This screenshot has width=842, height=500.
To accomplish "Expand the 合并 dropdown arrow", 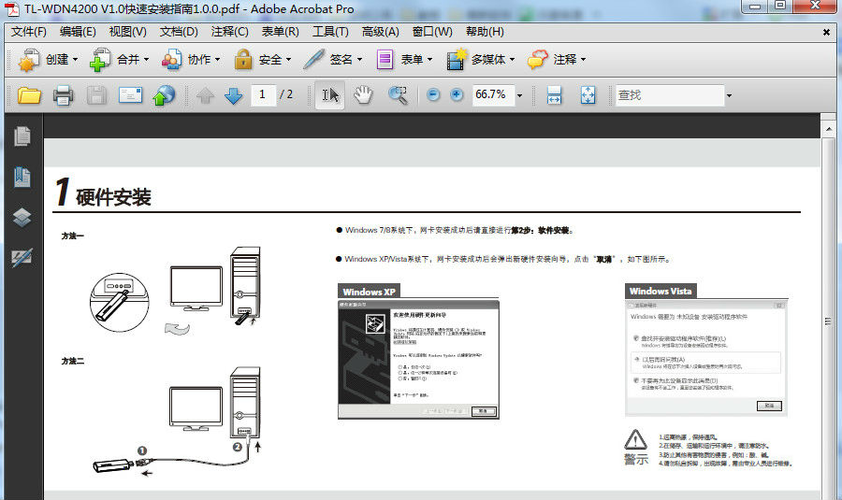I will [146, 60].
